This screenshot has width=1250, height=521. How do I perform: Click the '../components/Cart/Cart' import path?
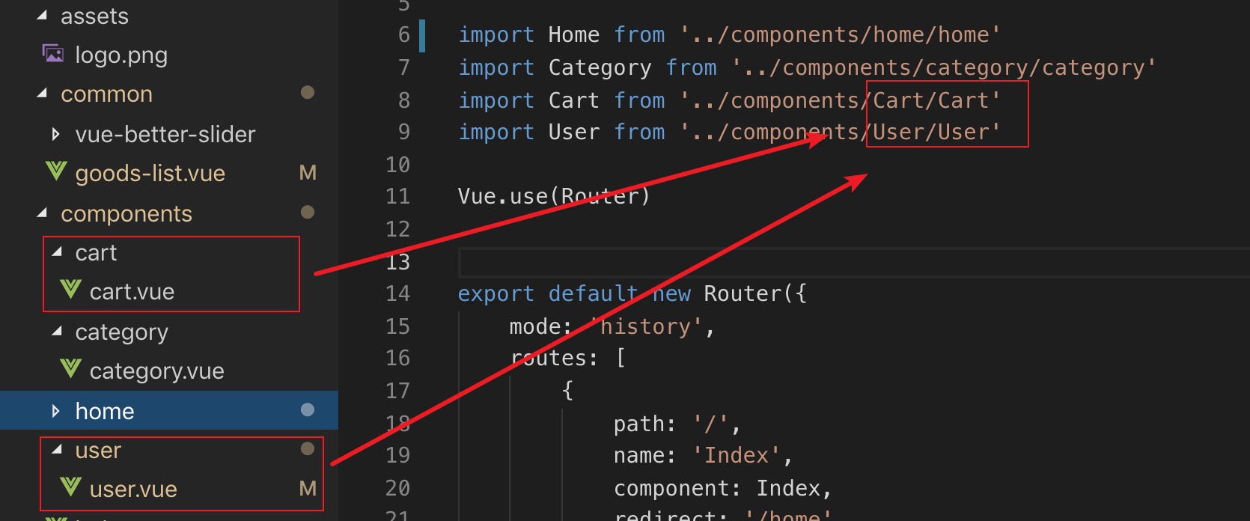840,100
